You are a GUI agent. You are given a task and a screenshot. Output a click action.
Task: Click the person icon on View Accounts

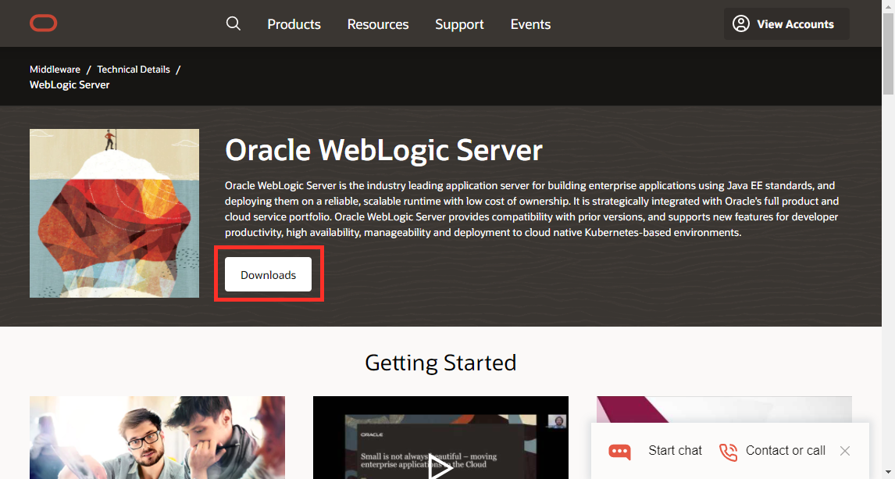pos(740,23)
